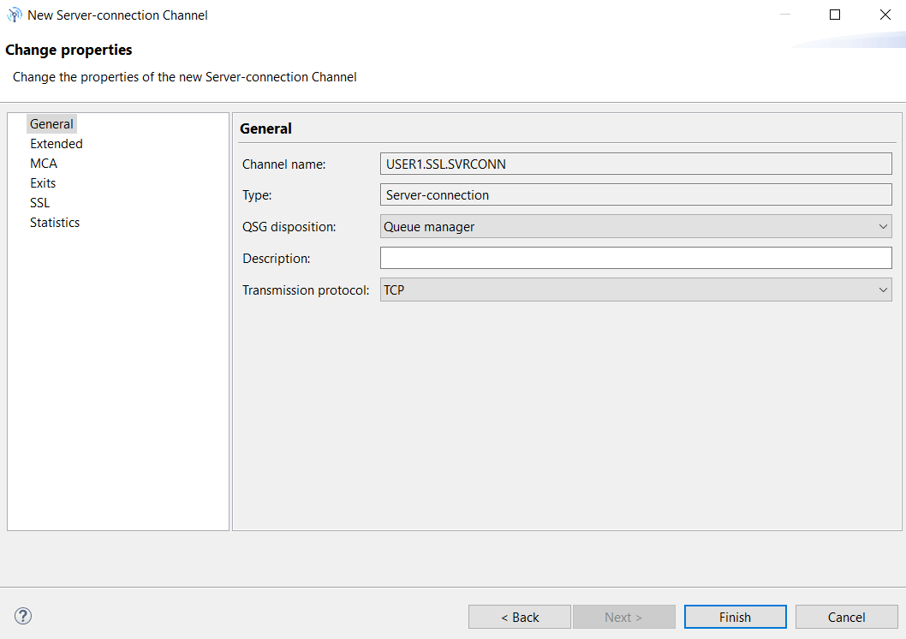
Task: Click the Transmission protocol label
Action: pyautogui.click(x=306, y=290)
